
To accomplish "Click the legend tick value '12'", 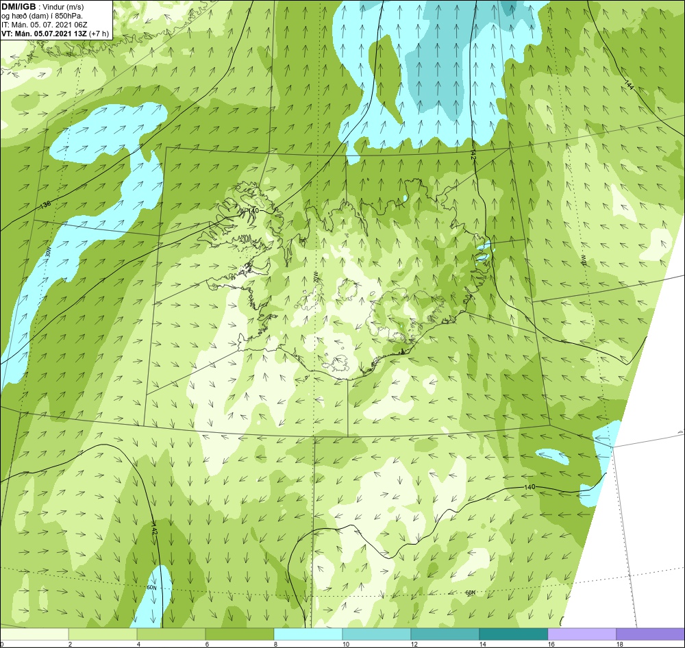I will pyautogui.click(x=414, y=644).
